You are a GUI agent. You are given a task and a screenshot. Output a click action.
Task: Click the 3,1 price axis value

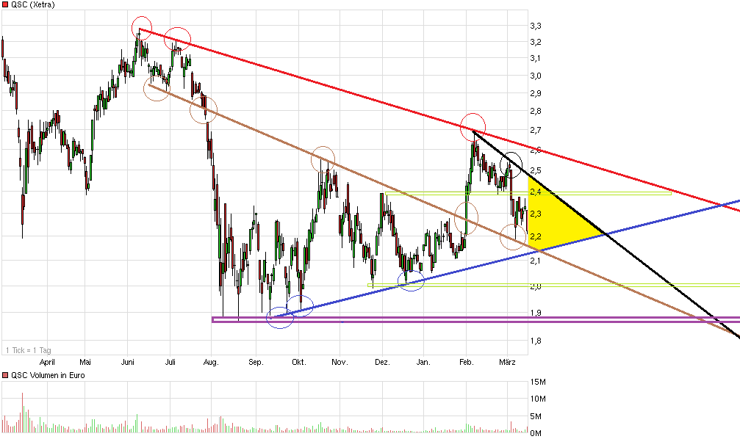point(536,59)
